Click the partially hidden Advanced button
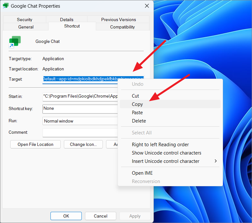 [112, 144]
